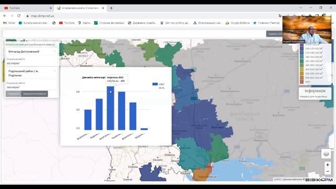
Task: Open the globe icon bookmark after room listing
Action: (54, 23)
